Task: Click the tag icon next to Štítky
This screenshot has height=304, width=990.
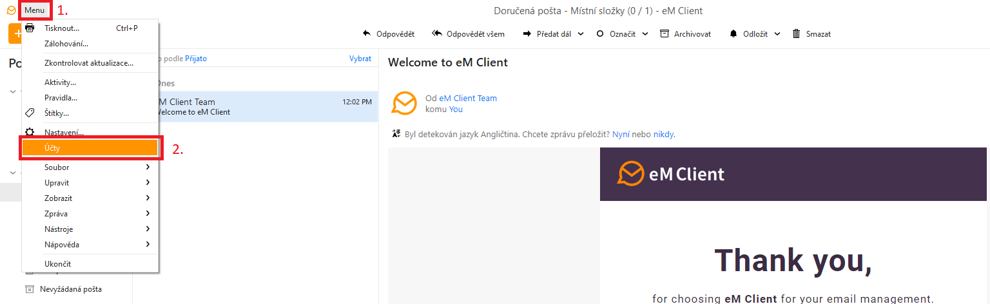Action: click(30, 113)
